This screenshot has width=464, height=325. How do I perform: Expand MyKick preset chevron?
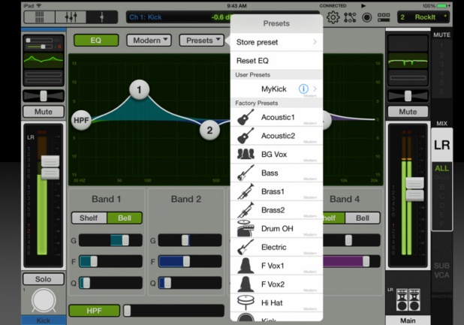tap(315, 89)
